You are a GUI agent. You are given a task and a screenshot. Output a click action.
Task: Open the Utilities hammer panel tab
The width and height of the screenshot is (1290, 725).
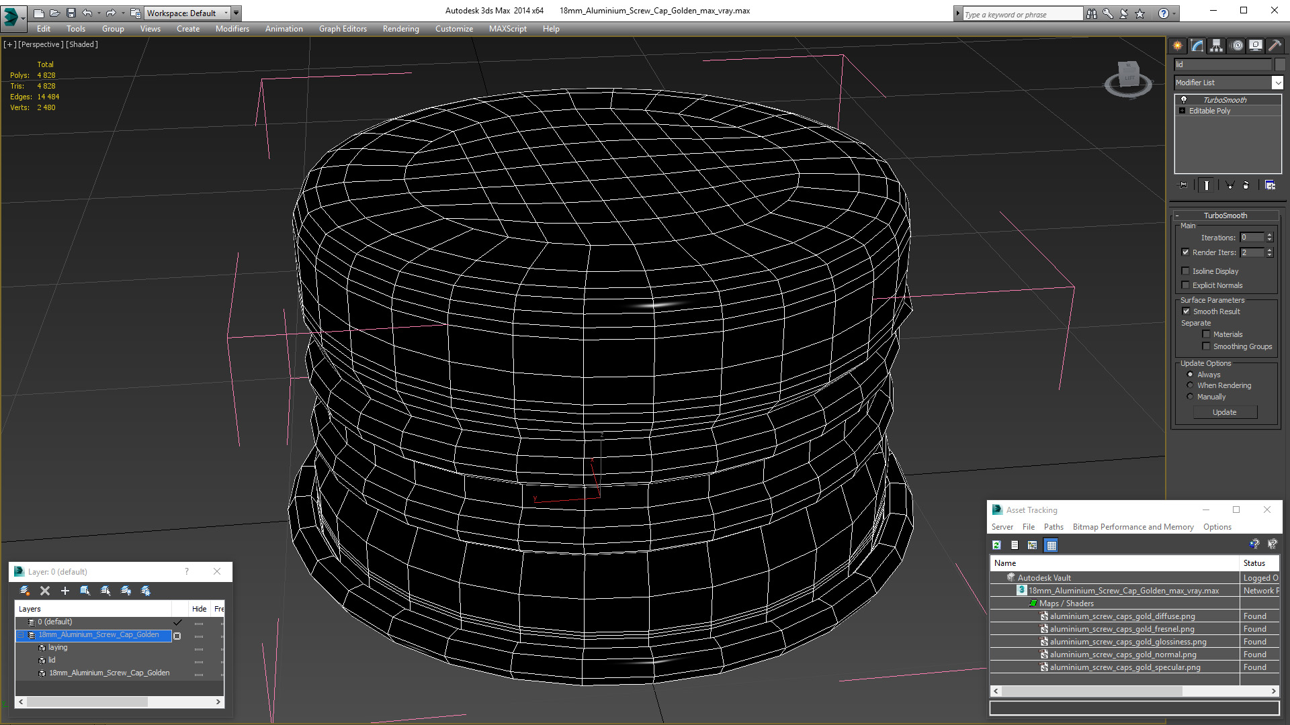pos(1275,46)
